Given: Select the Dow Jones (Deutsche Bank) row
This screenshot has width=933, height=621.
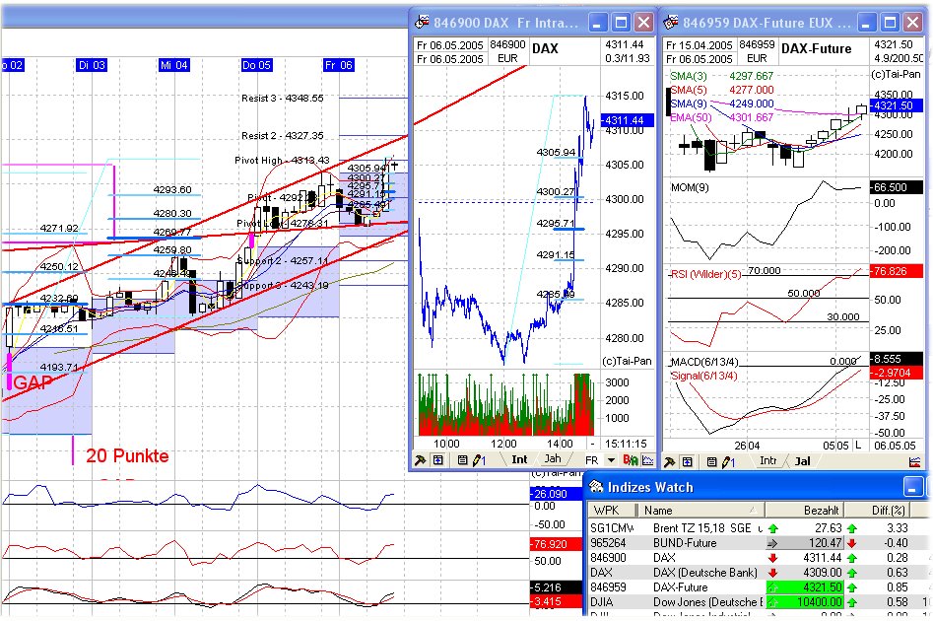Looking at the screenshot, I should point(756,602).
